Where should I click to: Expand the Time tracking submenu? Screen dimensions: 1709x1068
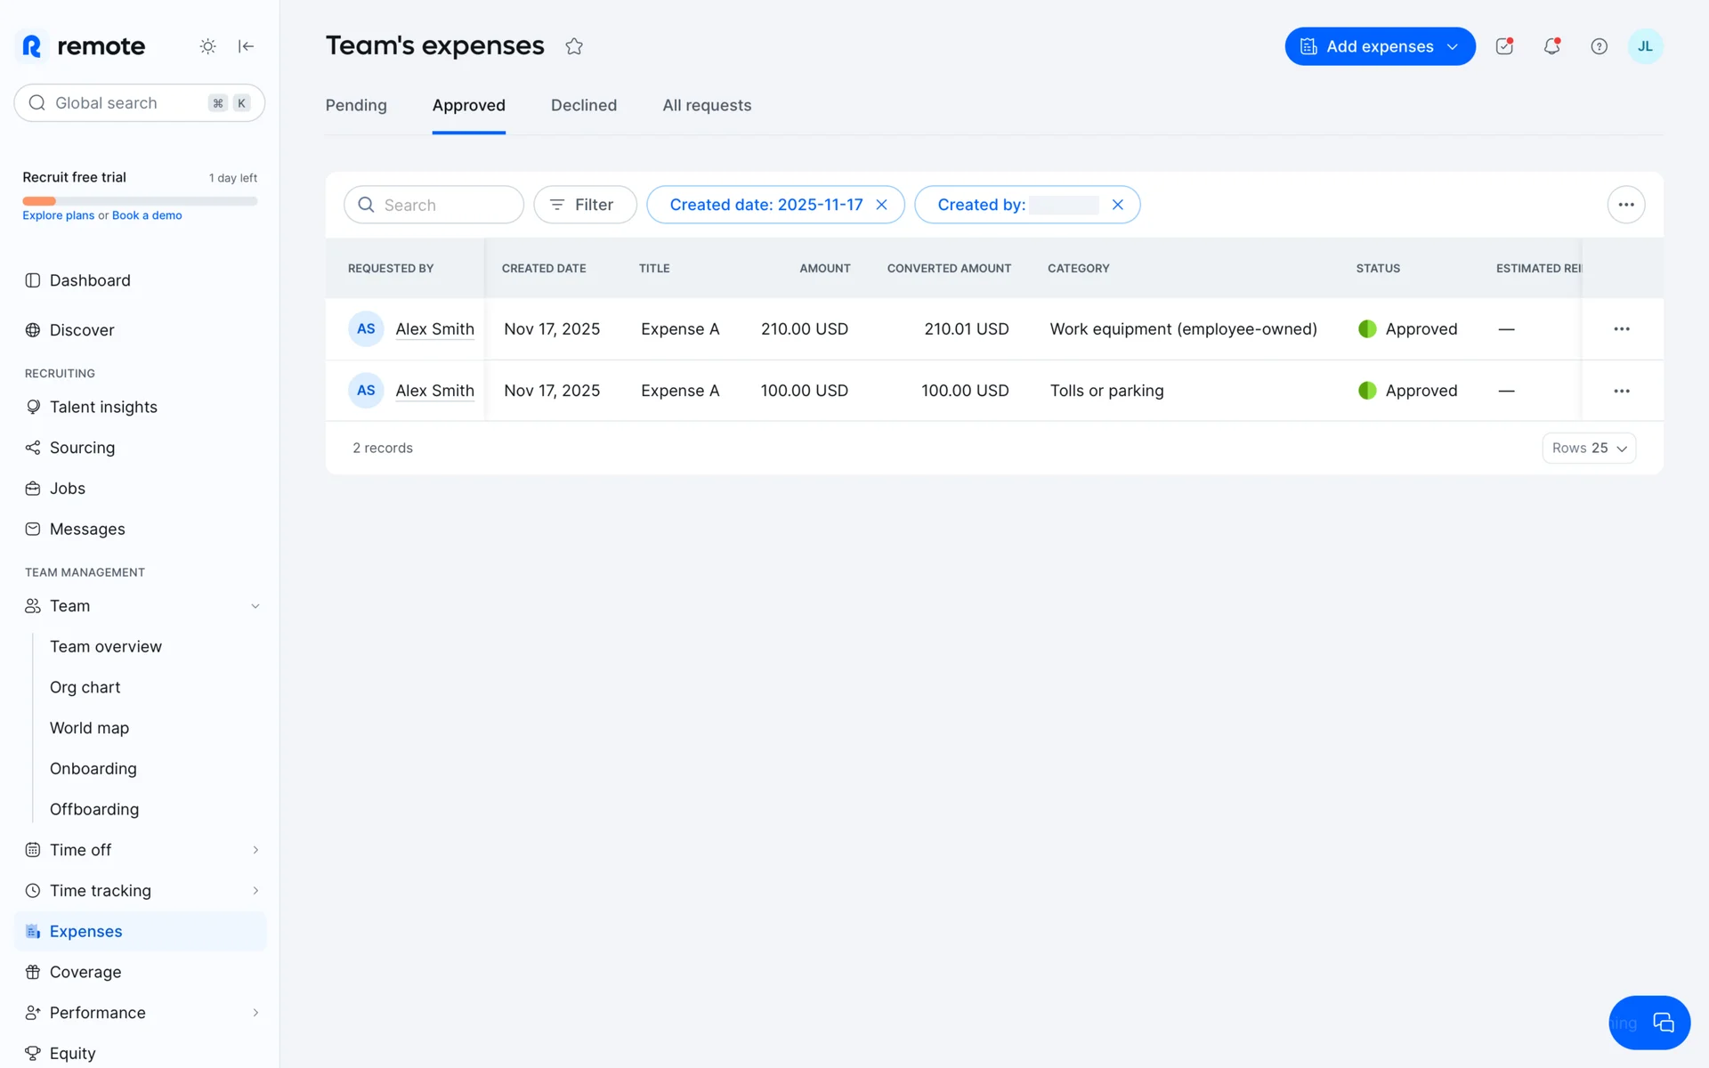255,891
